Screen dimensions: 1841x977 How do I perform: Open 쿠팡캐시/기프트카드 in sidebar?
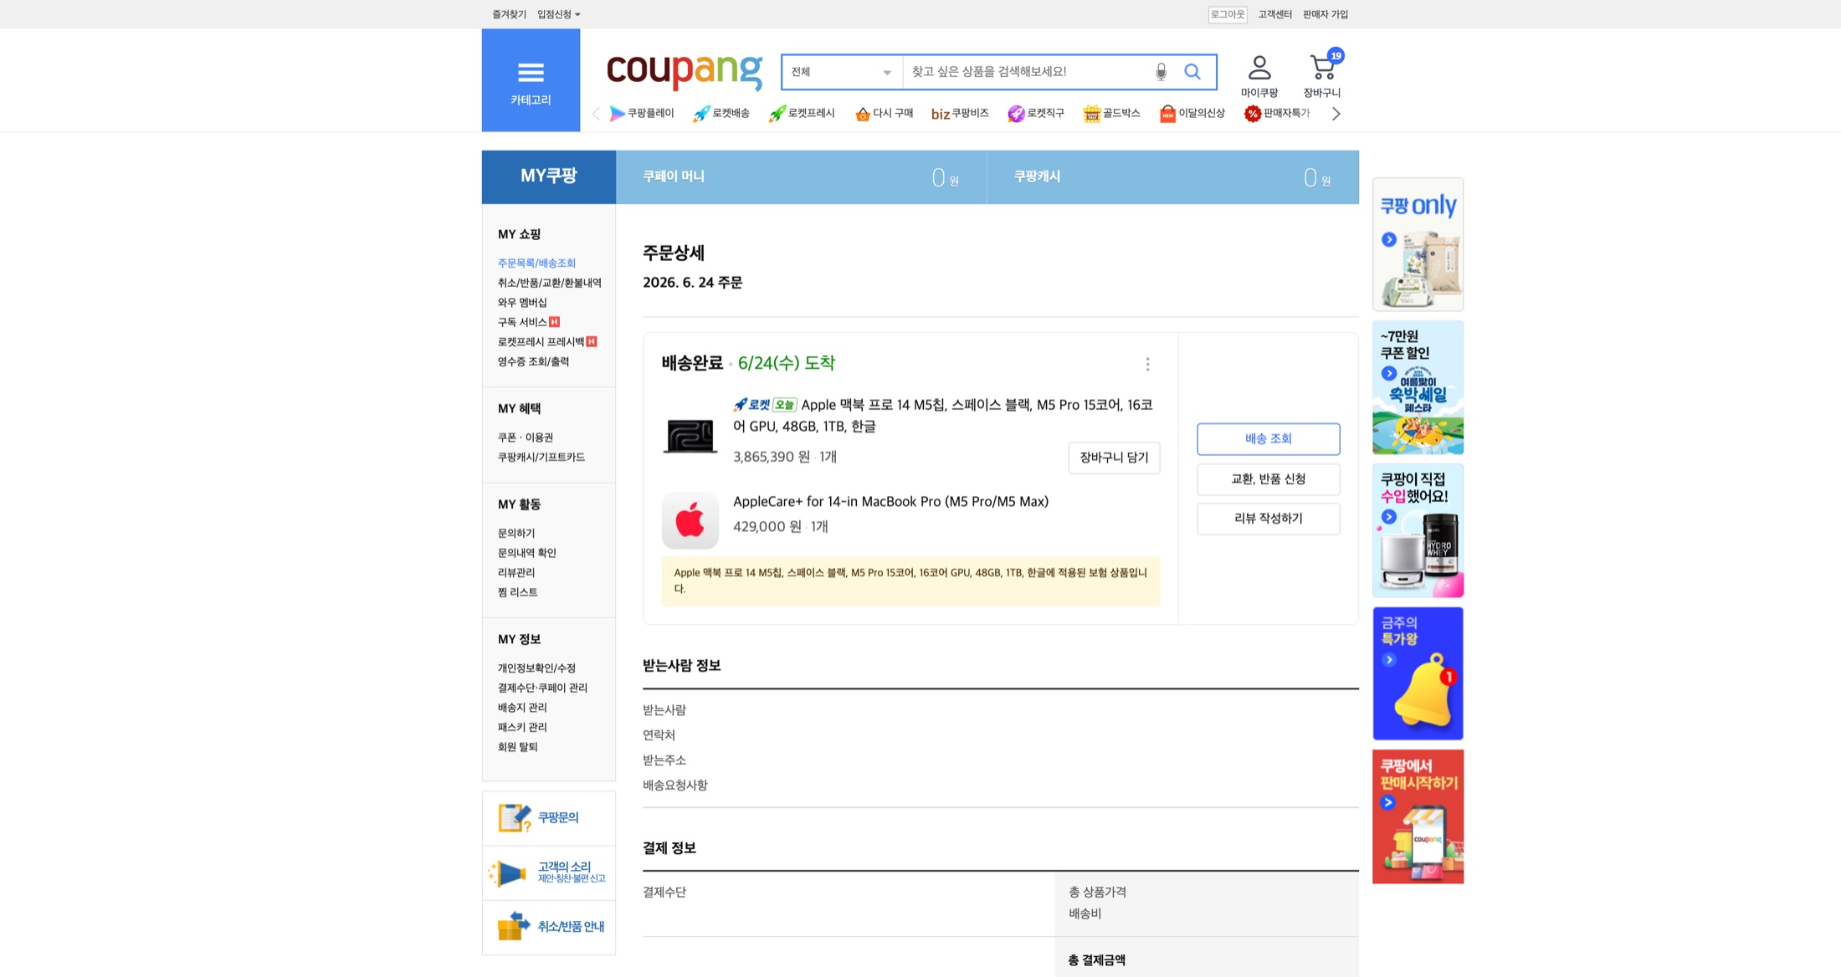541,458
